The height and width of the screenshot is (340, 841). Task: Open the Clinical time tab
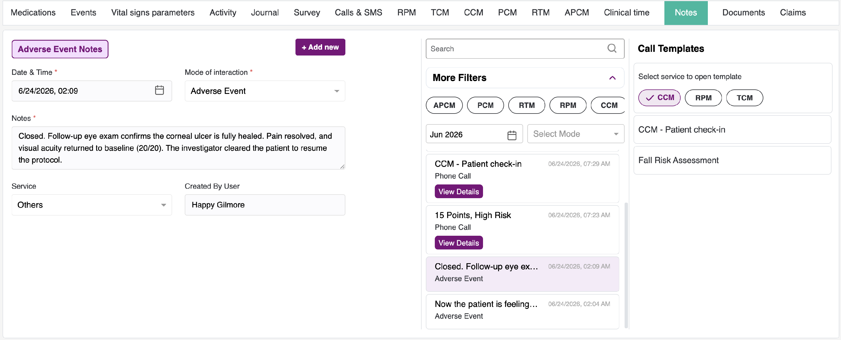coord(627,13)
